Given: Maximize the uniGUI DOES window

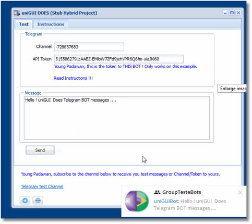Looking at the screenshot, I should (x=232, y=13).
